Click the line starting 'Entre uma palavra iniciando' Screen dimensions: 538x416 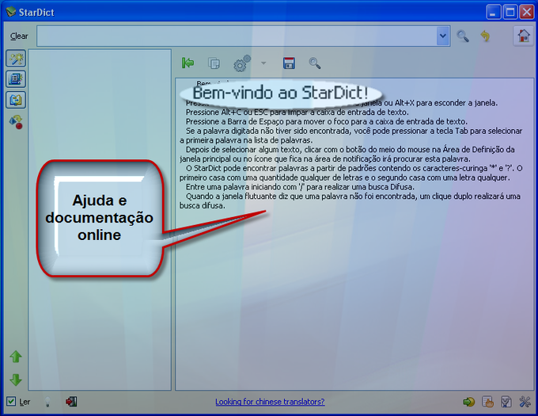click(300, 187)
